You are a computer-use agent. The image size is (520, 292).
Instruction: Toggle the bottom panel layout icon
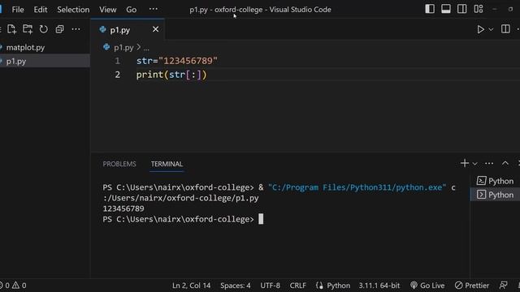pos(446,9)
